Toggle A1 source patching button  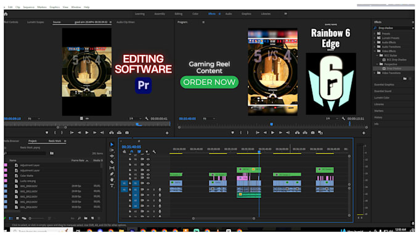click(x=124, y=190)
